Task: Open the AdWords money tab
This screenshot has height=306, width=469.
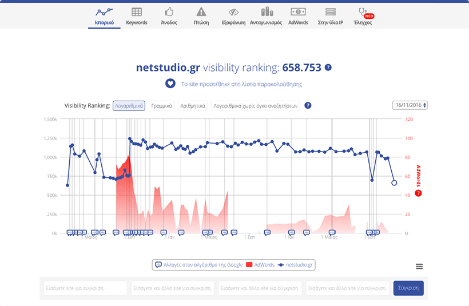Action: pyautogui.click(x=298, y=17)
